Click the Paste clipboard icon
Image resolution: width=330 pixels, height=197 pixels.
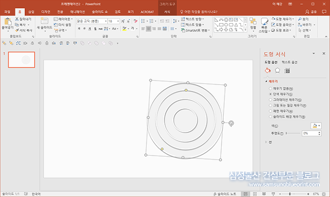pyautogui.click(x=7, y=21)
